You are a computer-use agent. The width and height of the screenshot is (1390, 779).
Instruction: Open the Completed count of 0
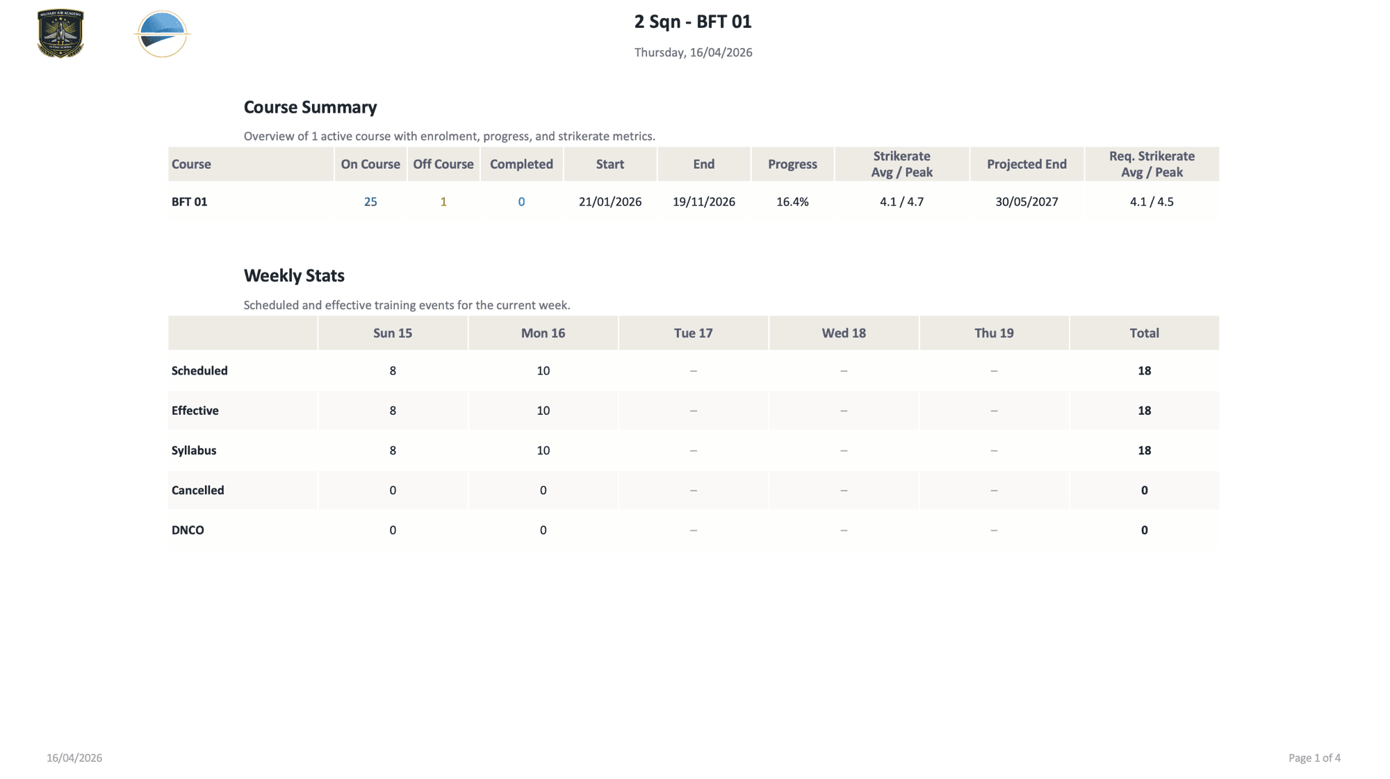tap(521, 202)
